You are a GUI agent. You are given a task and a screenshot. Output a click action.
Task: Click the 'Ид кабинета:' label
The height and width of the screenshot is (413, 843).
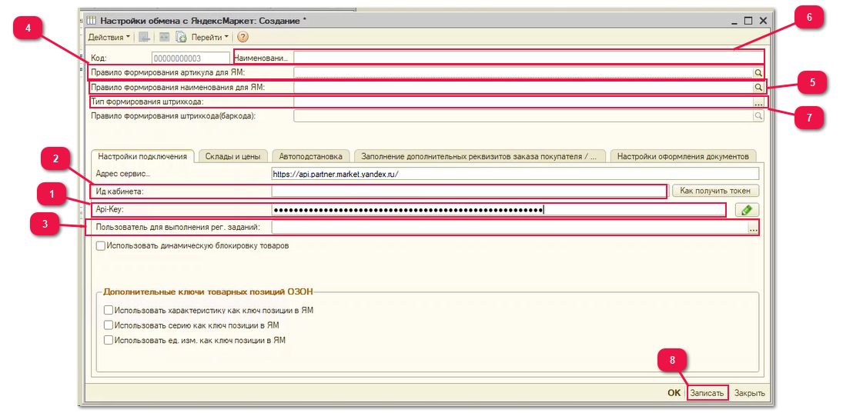click(120, 191)
